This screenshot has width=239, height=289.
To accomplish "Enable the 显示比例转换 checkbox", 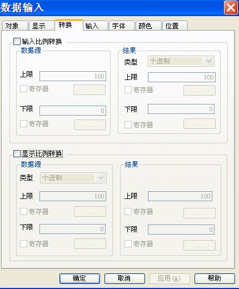I will point(17,153).
